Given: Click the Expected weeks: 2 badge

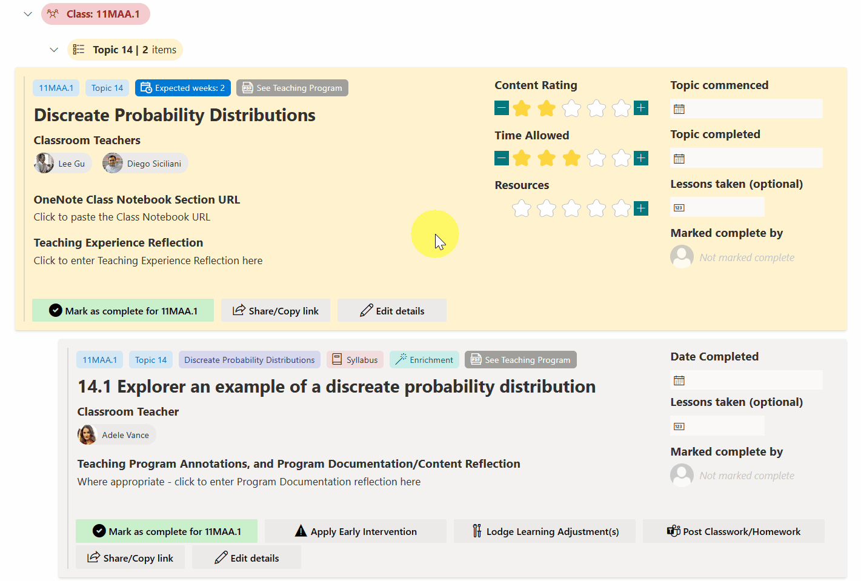Looking at the screenshot, I should [183, 88].
